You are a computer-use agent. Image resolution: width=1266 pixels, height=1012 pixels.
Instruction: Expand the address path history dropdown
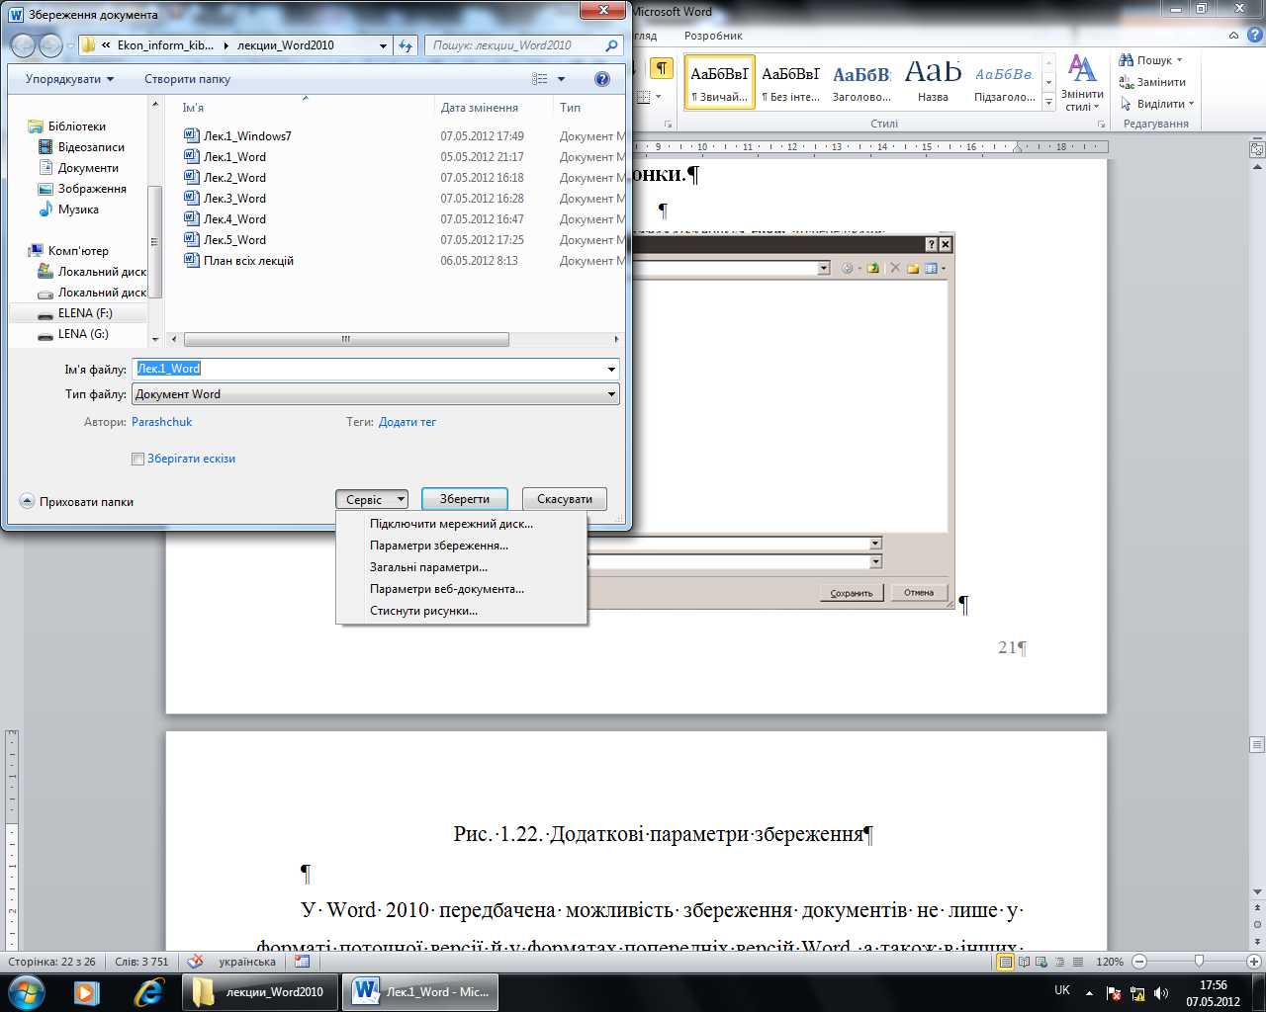pyautogui.click(x=384, y=45)
